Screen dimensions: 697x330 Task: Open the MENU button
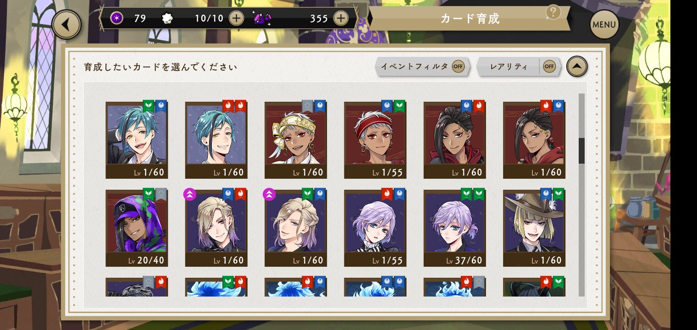pos(604,24)
